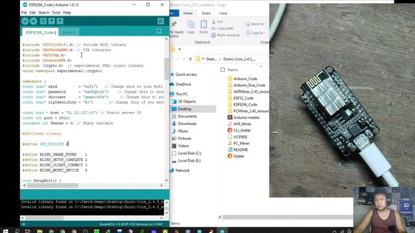Click the Paste button in Explorer ribbon
The image size is (415, 233).
click(x=203, y=27)
